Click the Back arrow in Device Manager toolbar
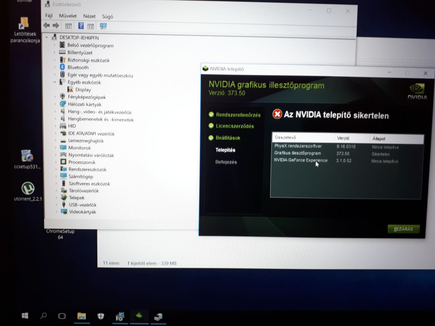 tap(47, 26)
